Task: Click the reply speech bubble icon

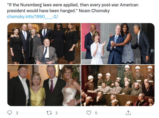Action: coord(10,113)
